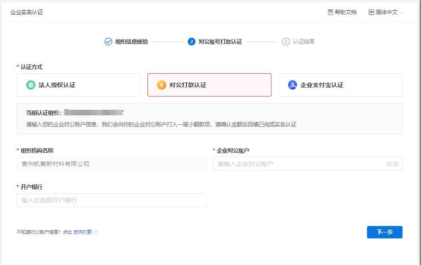Image resolution: width=421 pixels, height=265 pixels.
Task: Click the 当前认证组织 label
Action: (x=43, y=113)
